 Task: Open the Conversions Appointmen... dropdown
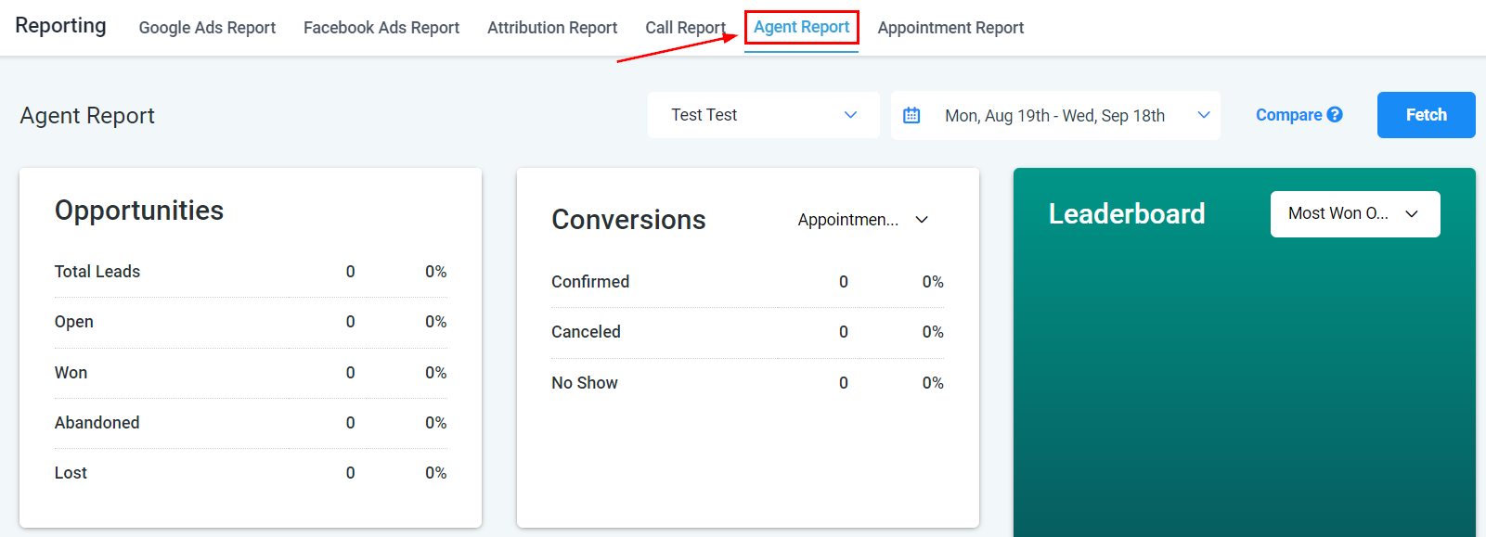(863, 220)
